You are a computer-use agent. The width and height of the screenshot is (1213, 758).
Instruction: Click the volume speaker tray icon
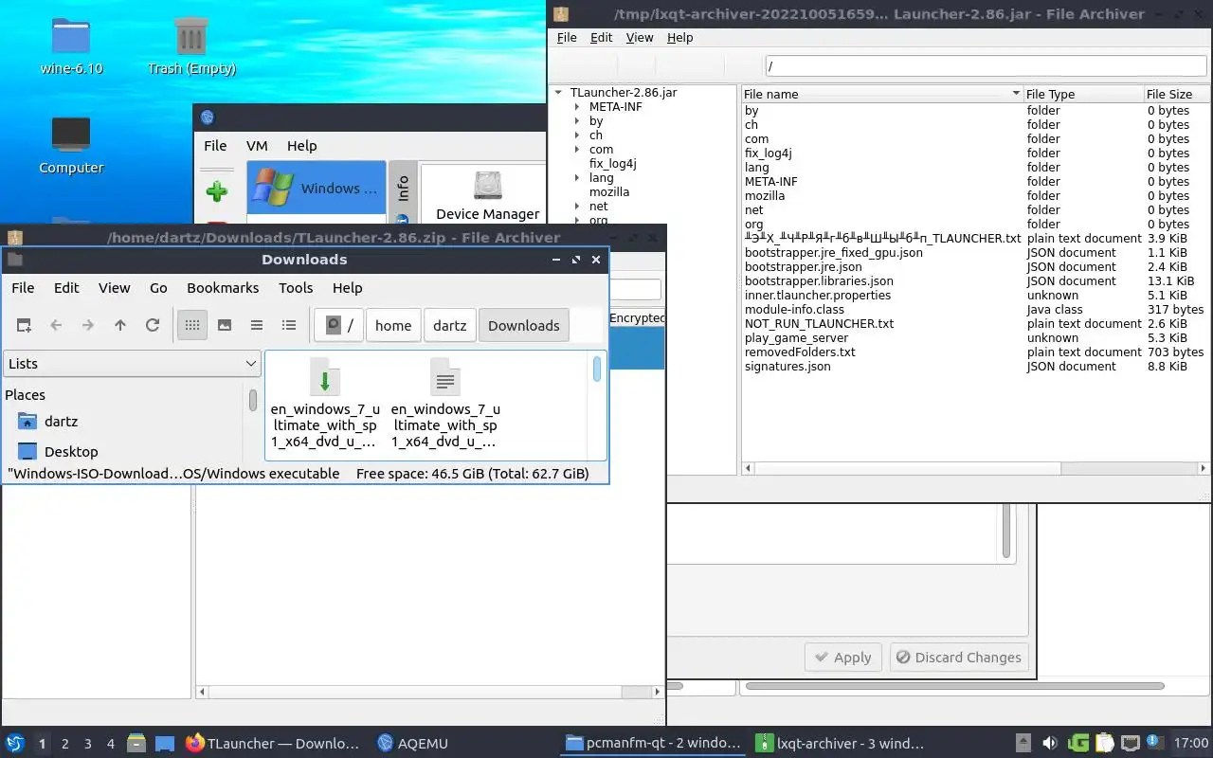[x=1050, y=744]
